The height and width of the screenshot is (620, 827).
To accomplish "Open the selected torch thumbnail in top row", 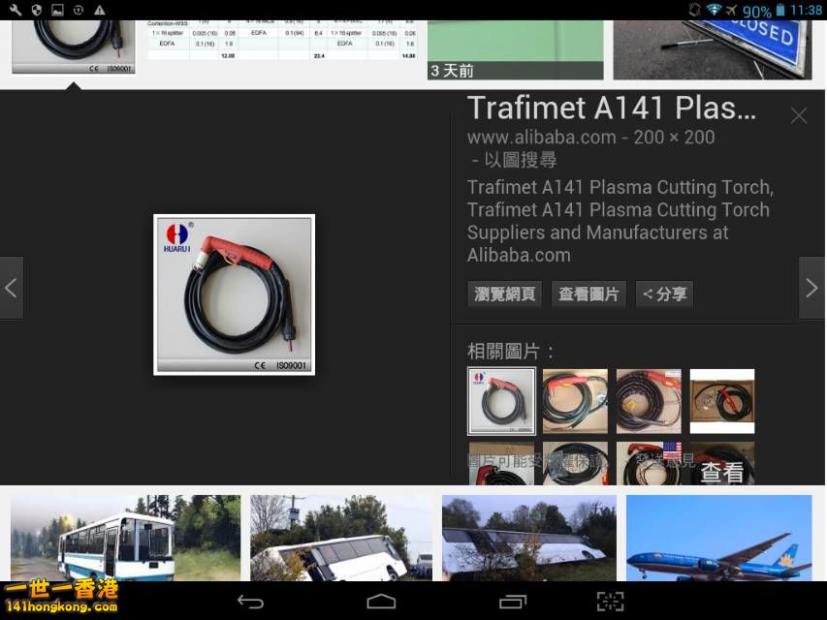I will click(74, 46).
